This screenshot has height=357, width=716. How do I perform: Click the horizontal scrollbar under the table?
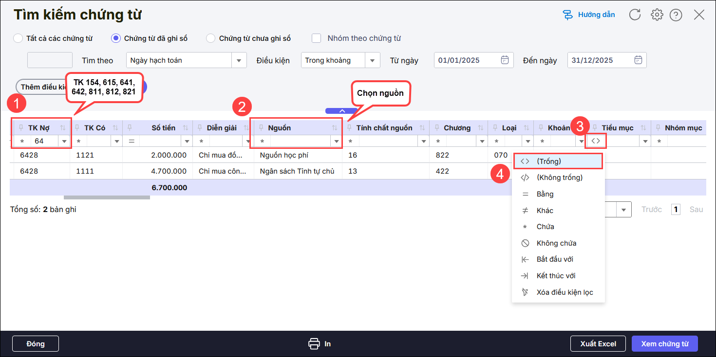[107, 197]
